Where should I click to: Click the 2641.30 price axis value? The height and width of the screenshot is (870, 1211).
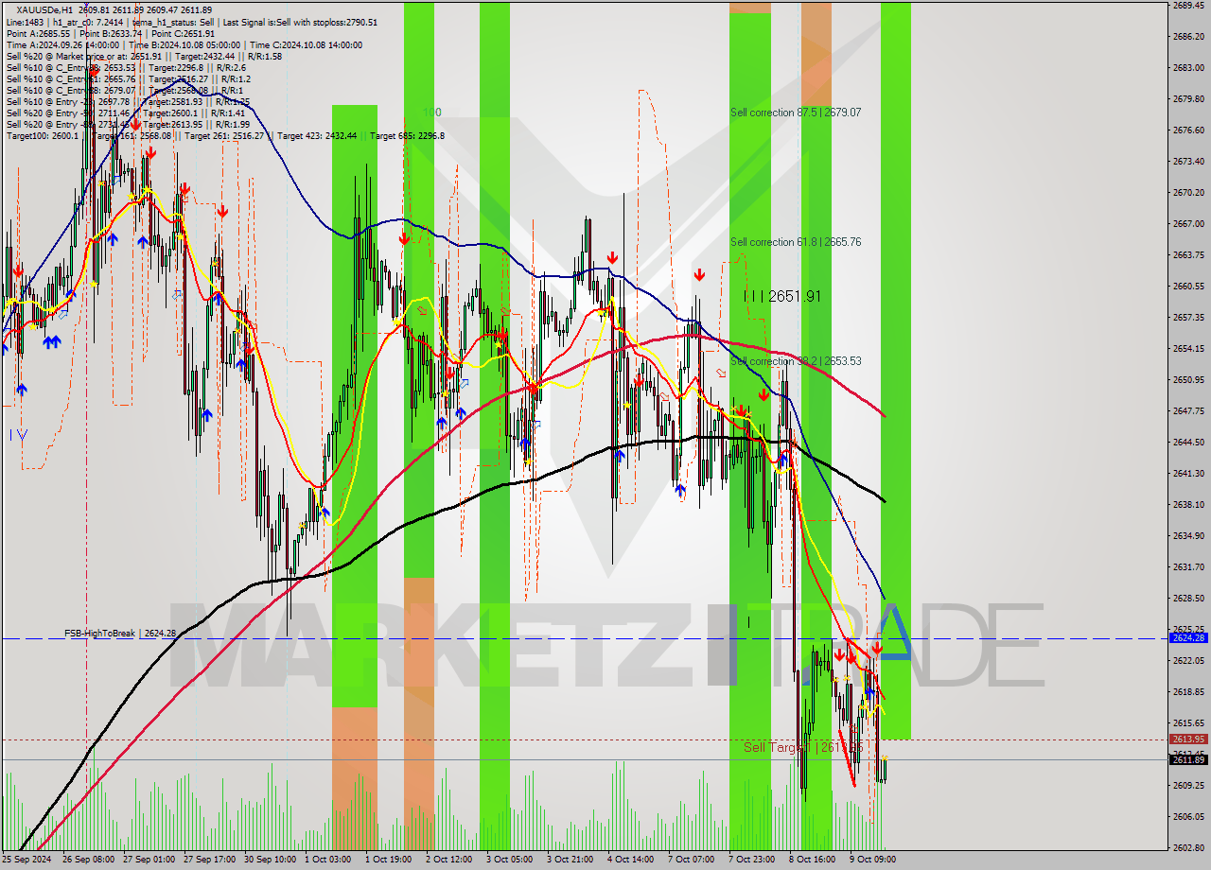(x=1187, y=473)
